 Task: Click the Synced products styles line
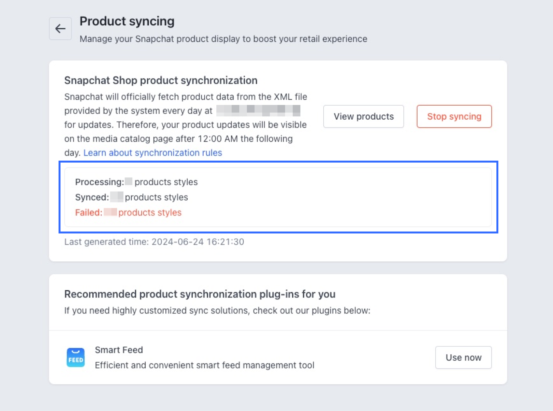(x=131, y=197)
